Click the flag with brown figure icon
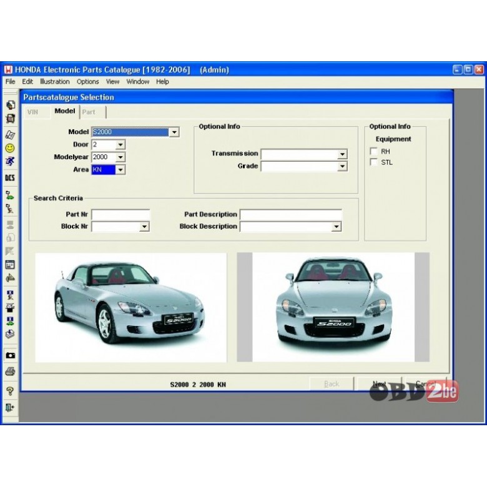 coord(10,209)
